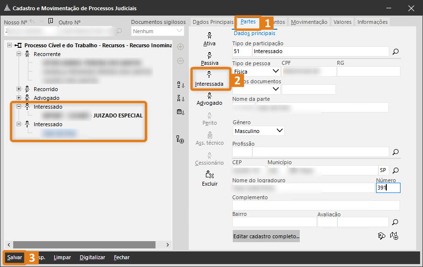This screenshot has height=267, width=423.
Task: Open the Profissão lookup magnifier
Action: pos(396,152)
